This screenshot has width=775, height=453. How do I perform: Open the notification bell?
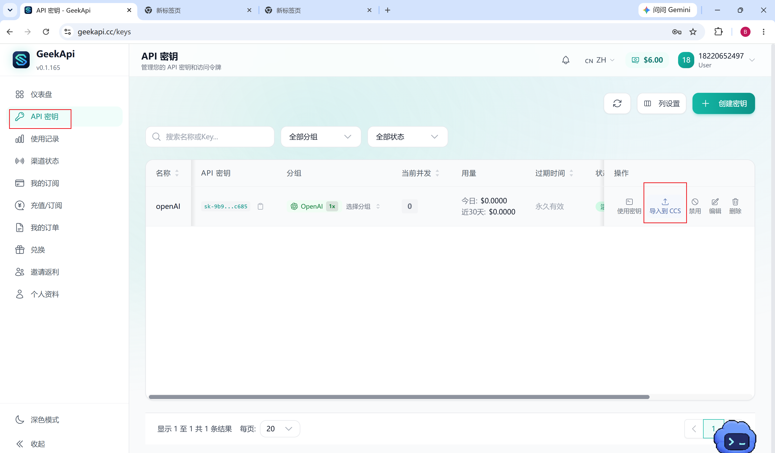pos(566,60)
